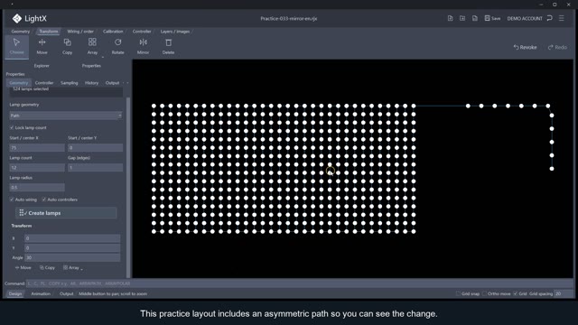Toggle the Lock lamp count checkbox
This screenshot has height=325, width=578.
12,127
